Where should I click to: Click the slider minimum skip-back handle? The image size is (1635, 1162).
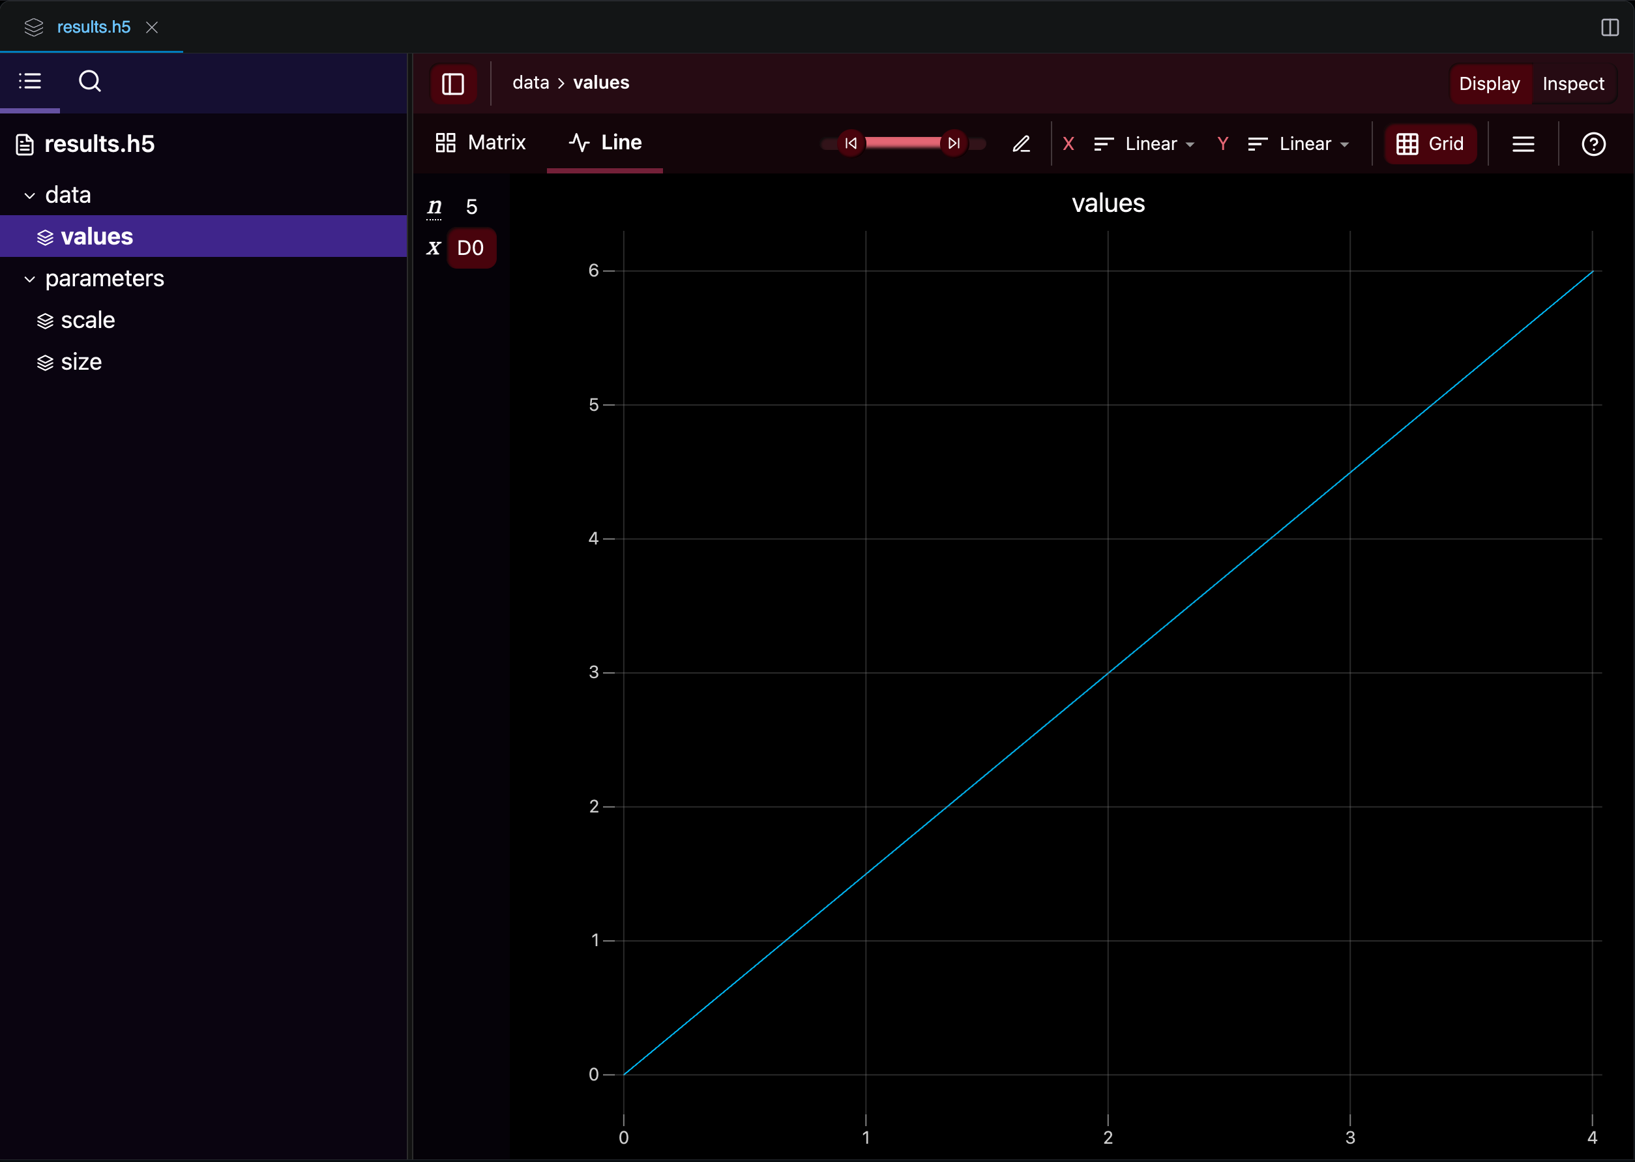850,143
